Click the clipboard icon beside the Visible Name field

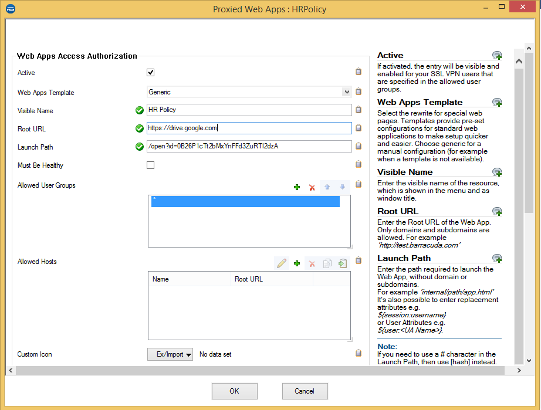click(359, 109)
